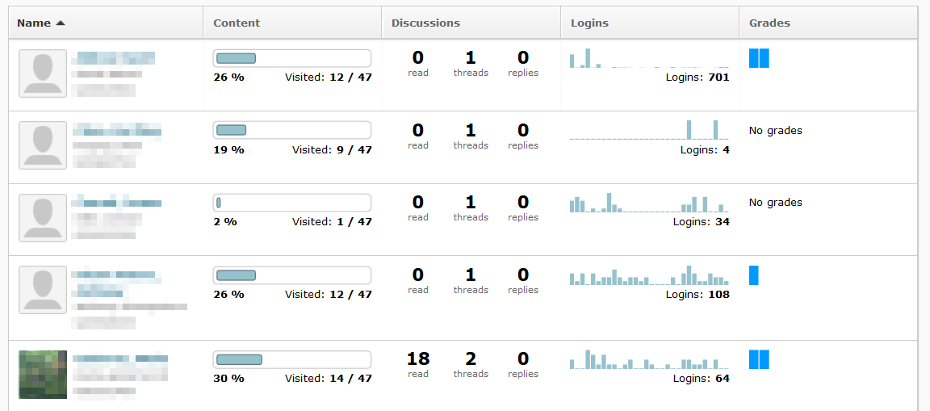Click the blue grade bars for the 701-logins user
Viewport: 930px width, 411px height.
pyautogui.click(x=759, y=58)
